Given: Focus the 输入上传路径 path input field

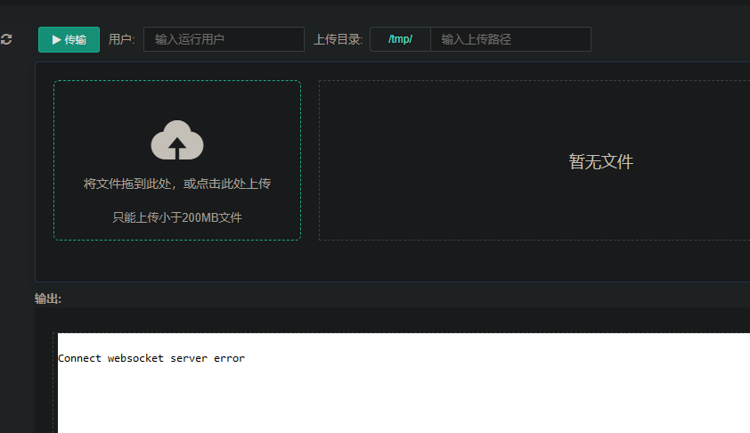Looking at the screenshot, I should (511, 39).
